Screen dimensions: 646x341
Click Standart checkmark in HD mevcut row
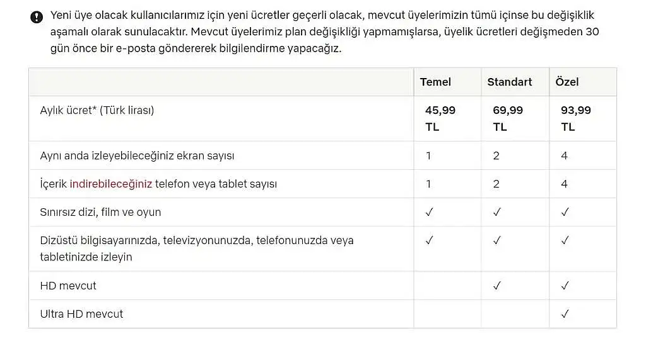[x=497, y=286]
